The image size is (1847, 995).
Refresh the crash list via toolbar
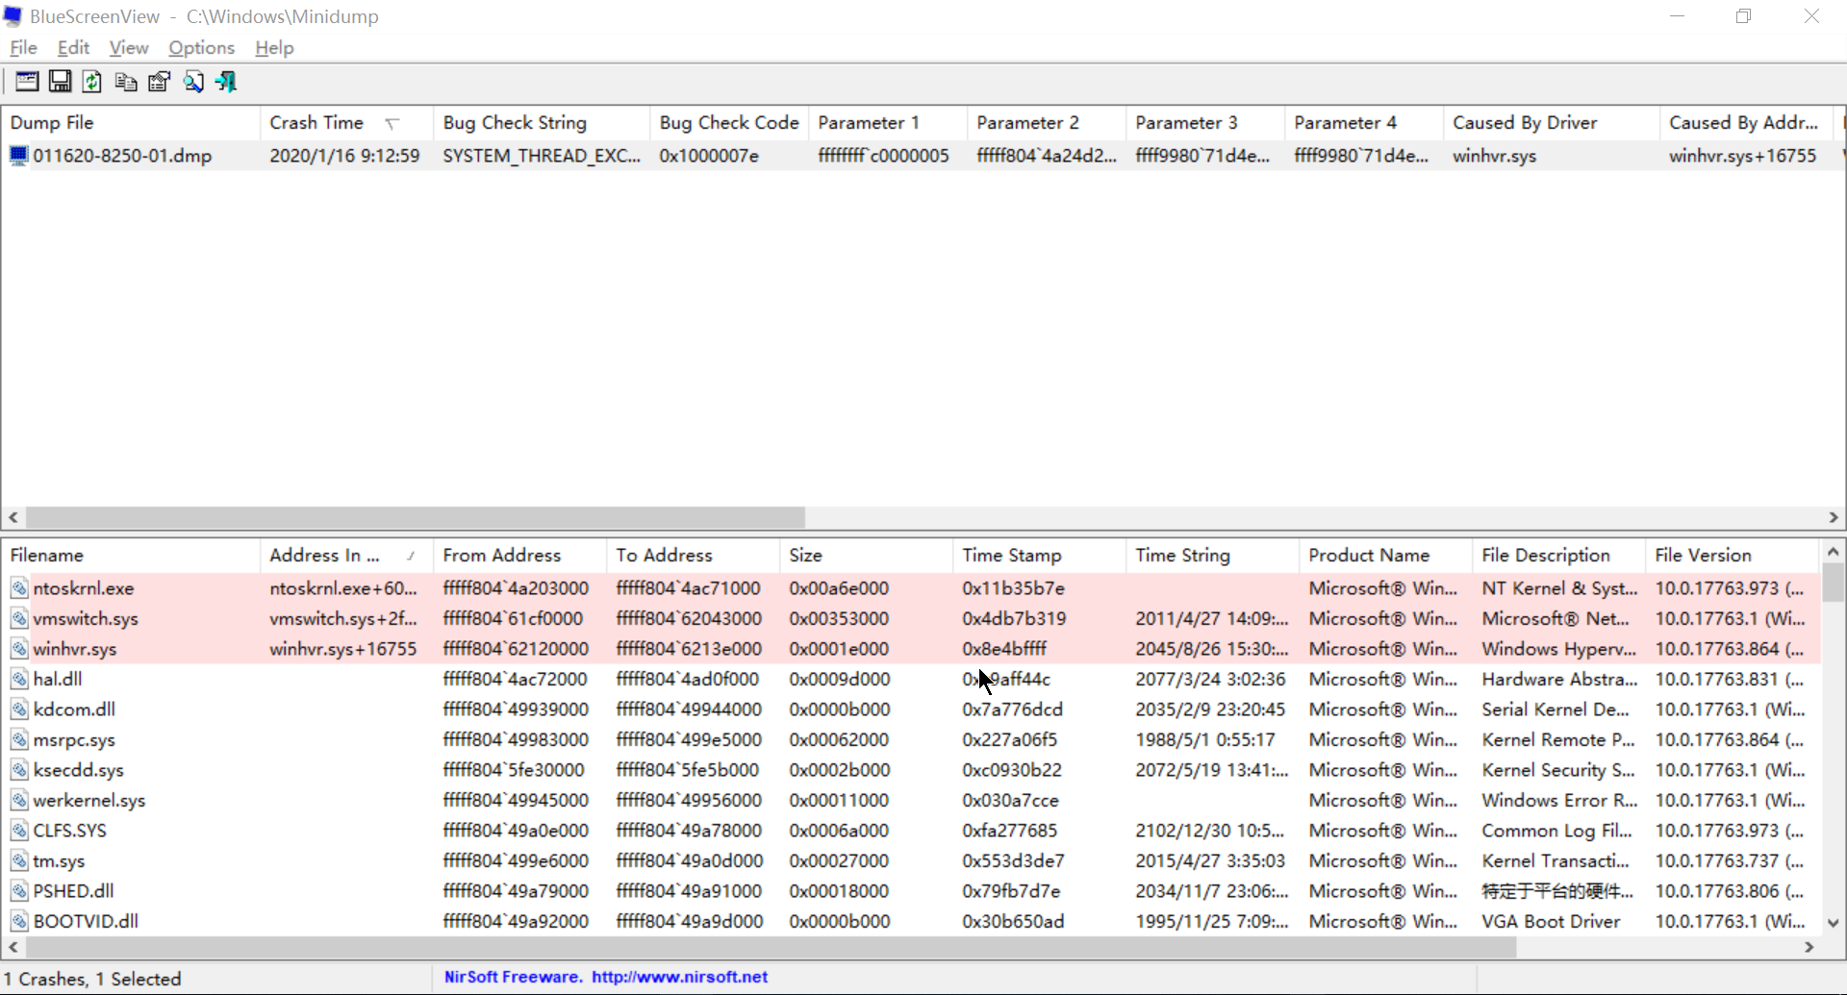pos(92,82)
